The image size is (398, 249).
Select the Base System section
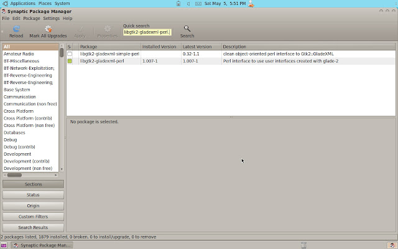coord(30,90)
